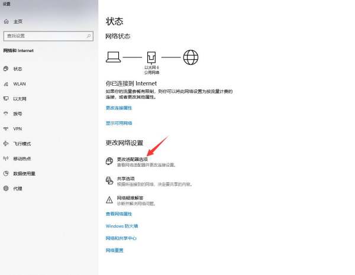Open the 网络和共享中心 link

click(x=121, y=238)
